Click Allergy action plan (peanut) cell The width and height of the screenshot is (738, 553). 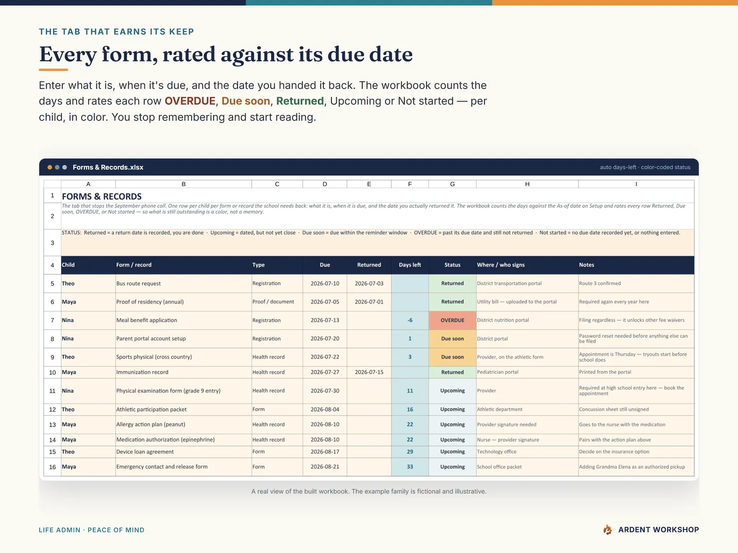(x=184, y=424)
